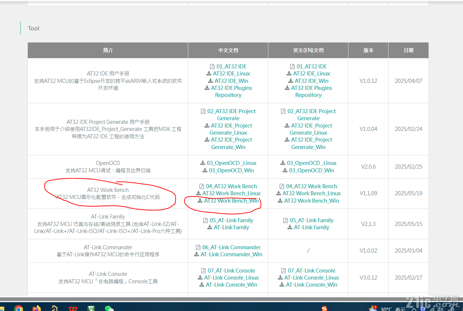Click version cell V1.0.04
The height and width of the screenshot is (311, 463).
pyautogui.click(x=368, y=129)
